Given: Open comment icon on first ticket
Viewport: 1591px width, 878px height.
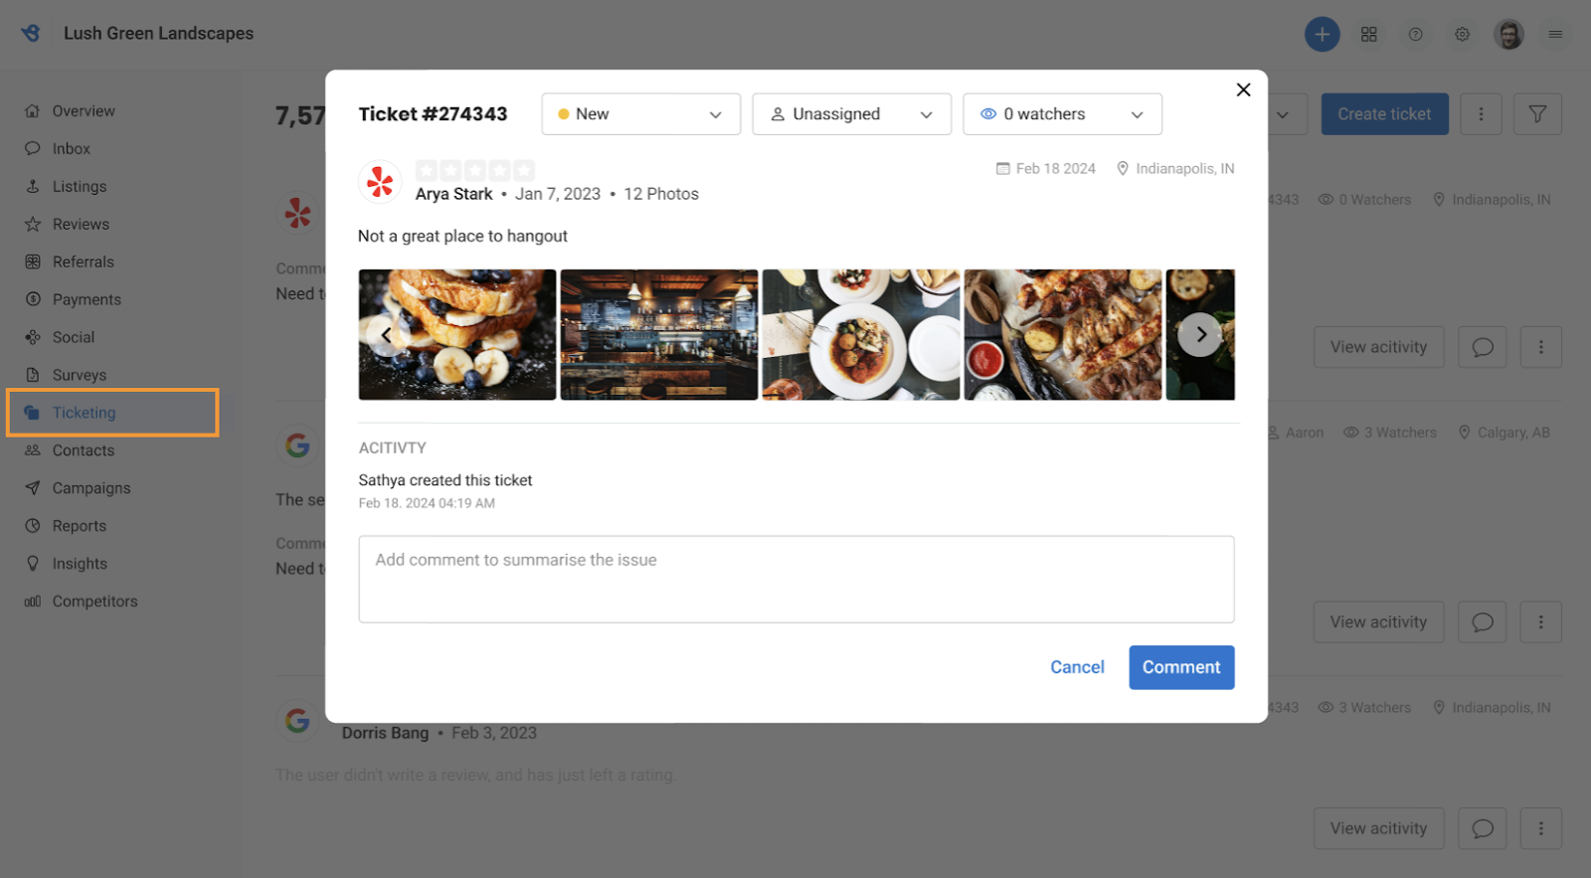Looking at the screenshot, I should click(1483, 347).
